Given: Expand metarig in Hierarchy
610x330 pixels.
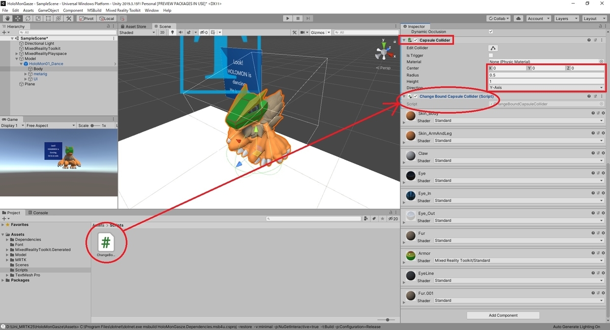Looking at the screenshot, I should [x=26, y=74].
